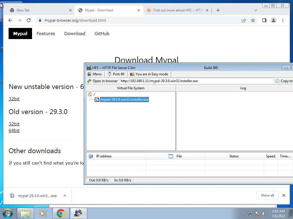Click Open in browser in HFS
Viewport: 293px width, 219px height.
tap(103, 81)
